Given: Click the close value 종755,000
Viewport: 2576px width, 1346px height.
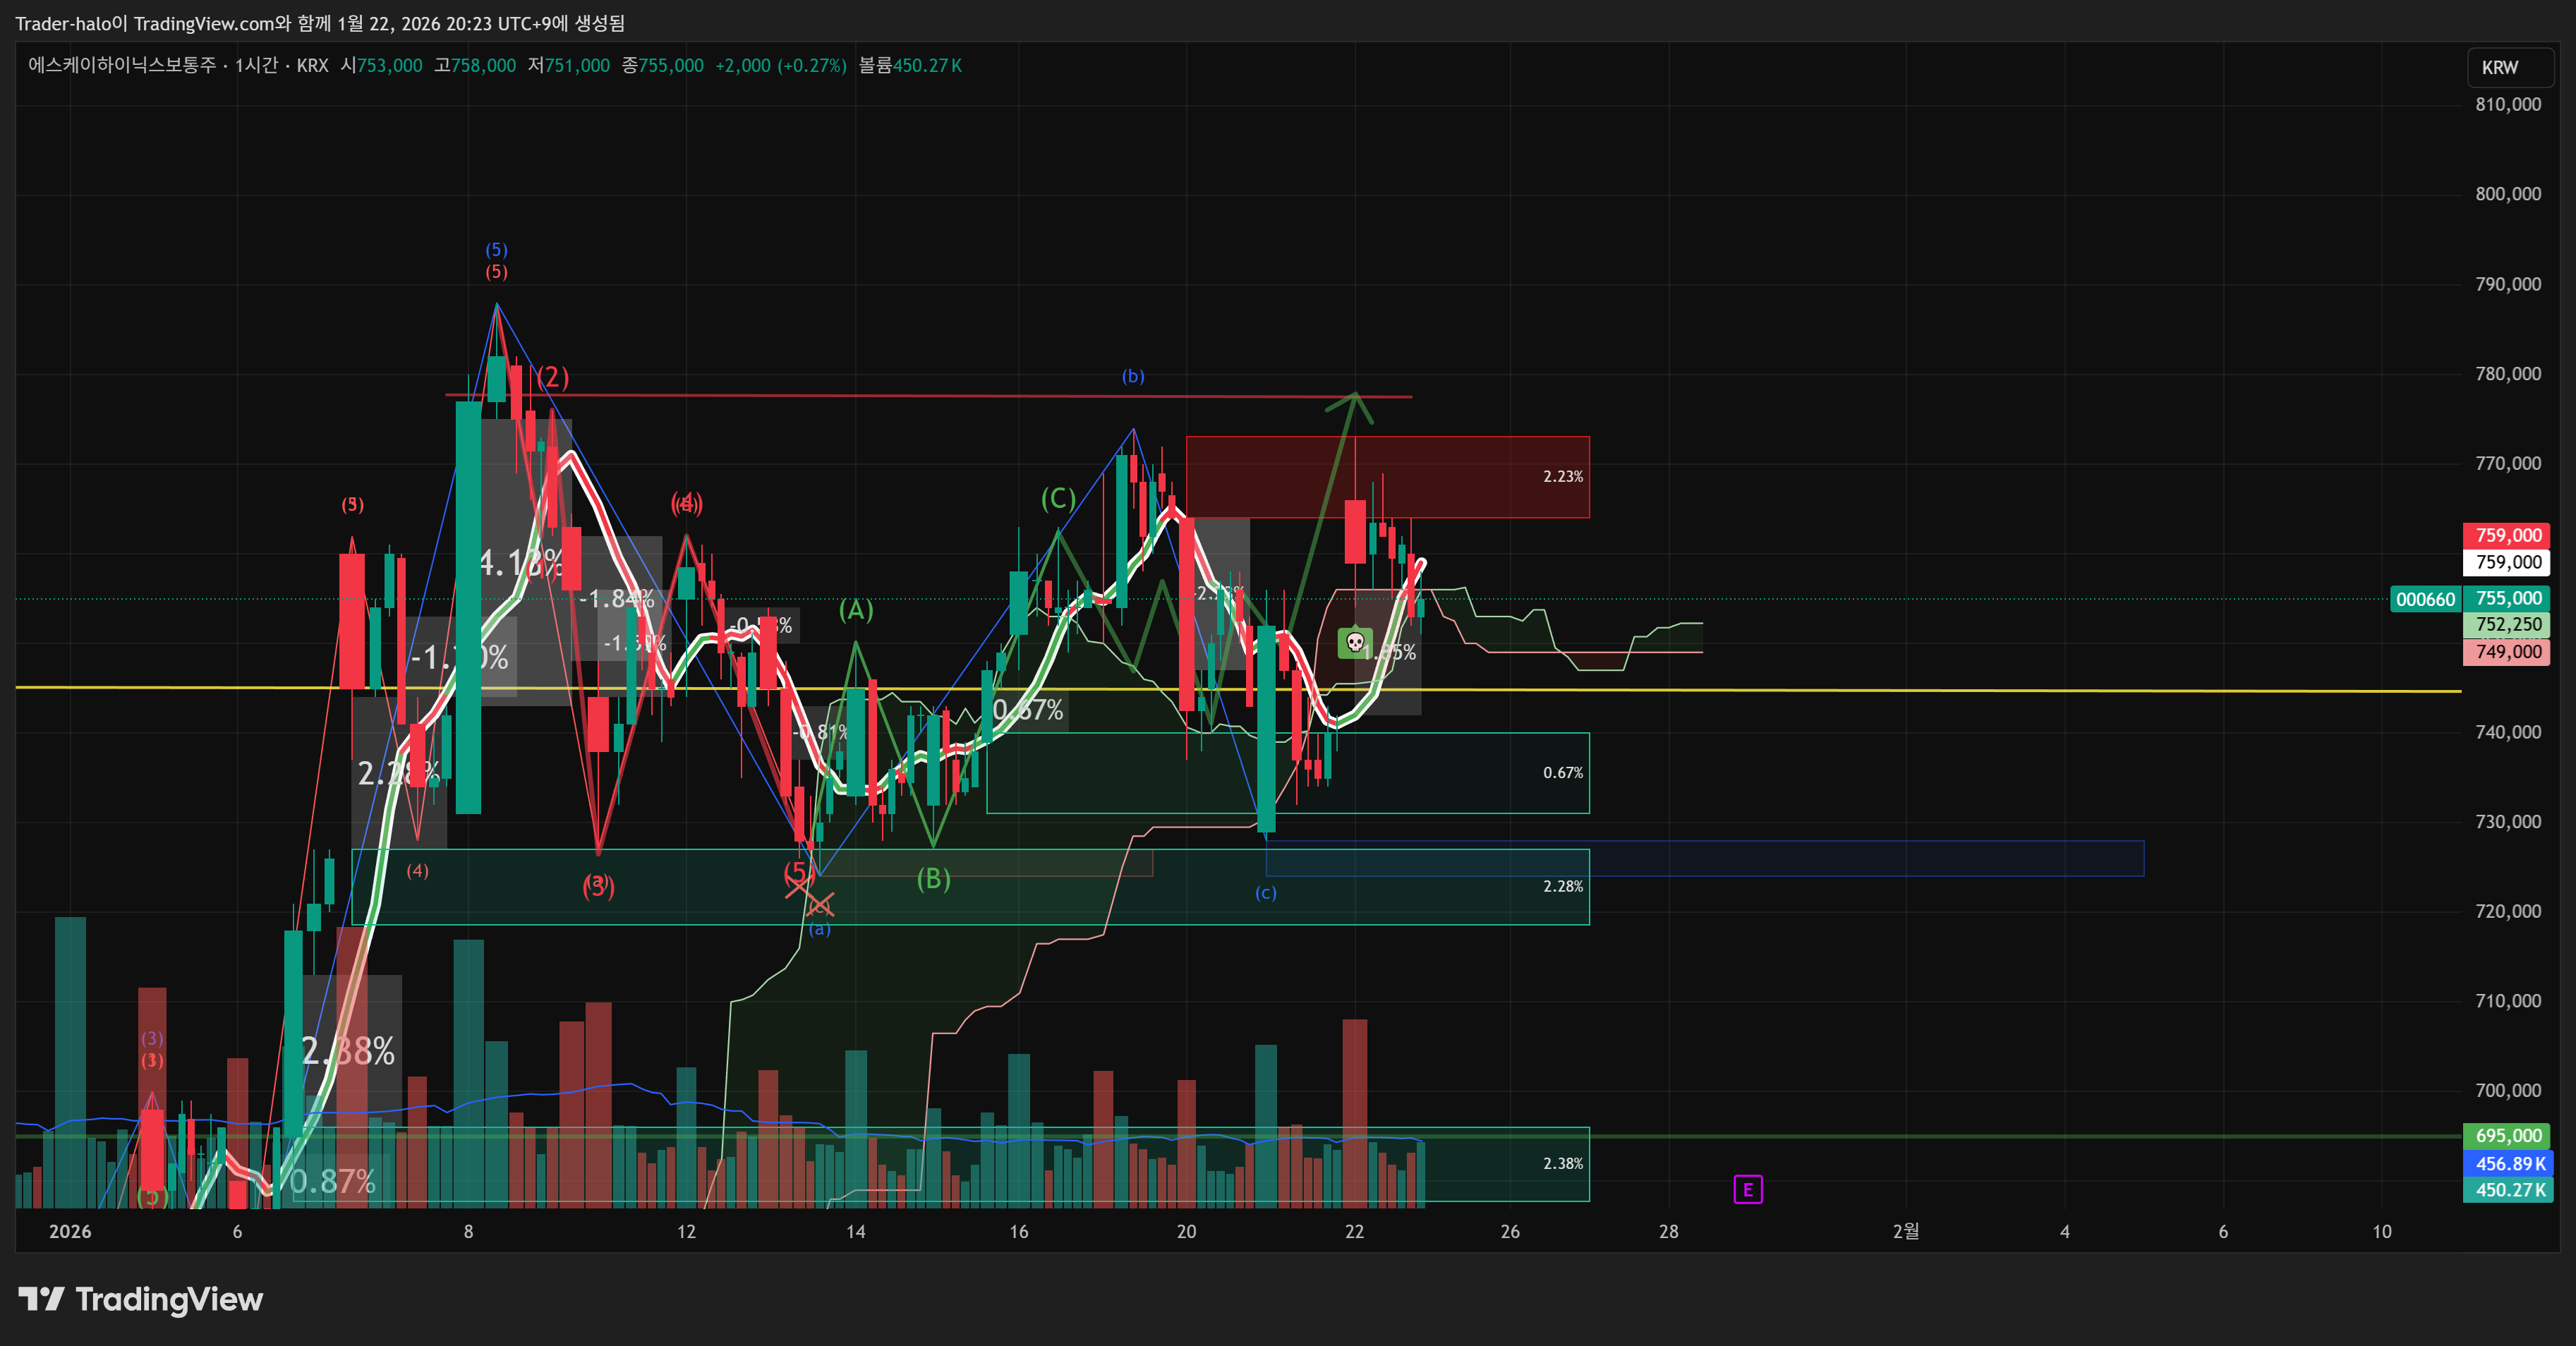Looking at the screenshot, I should (x=663, y=65).
